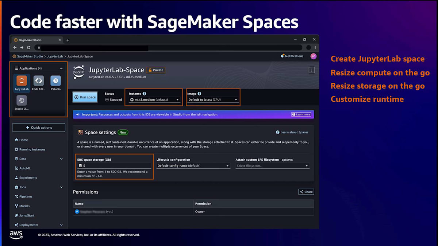Screen dimensions: 438x246
Task: Click the Applications grid icon
Action: 16,68
